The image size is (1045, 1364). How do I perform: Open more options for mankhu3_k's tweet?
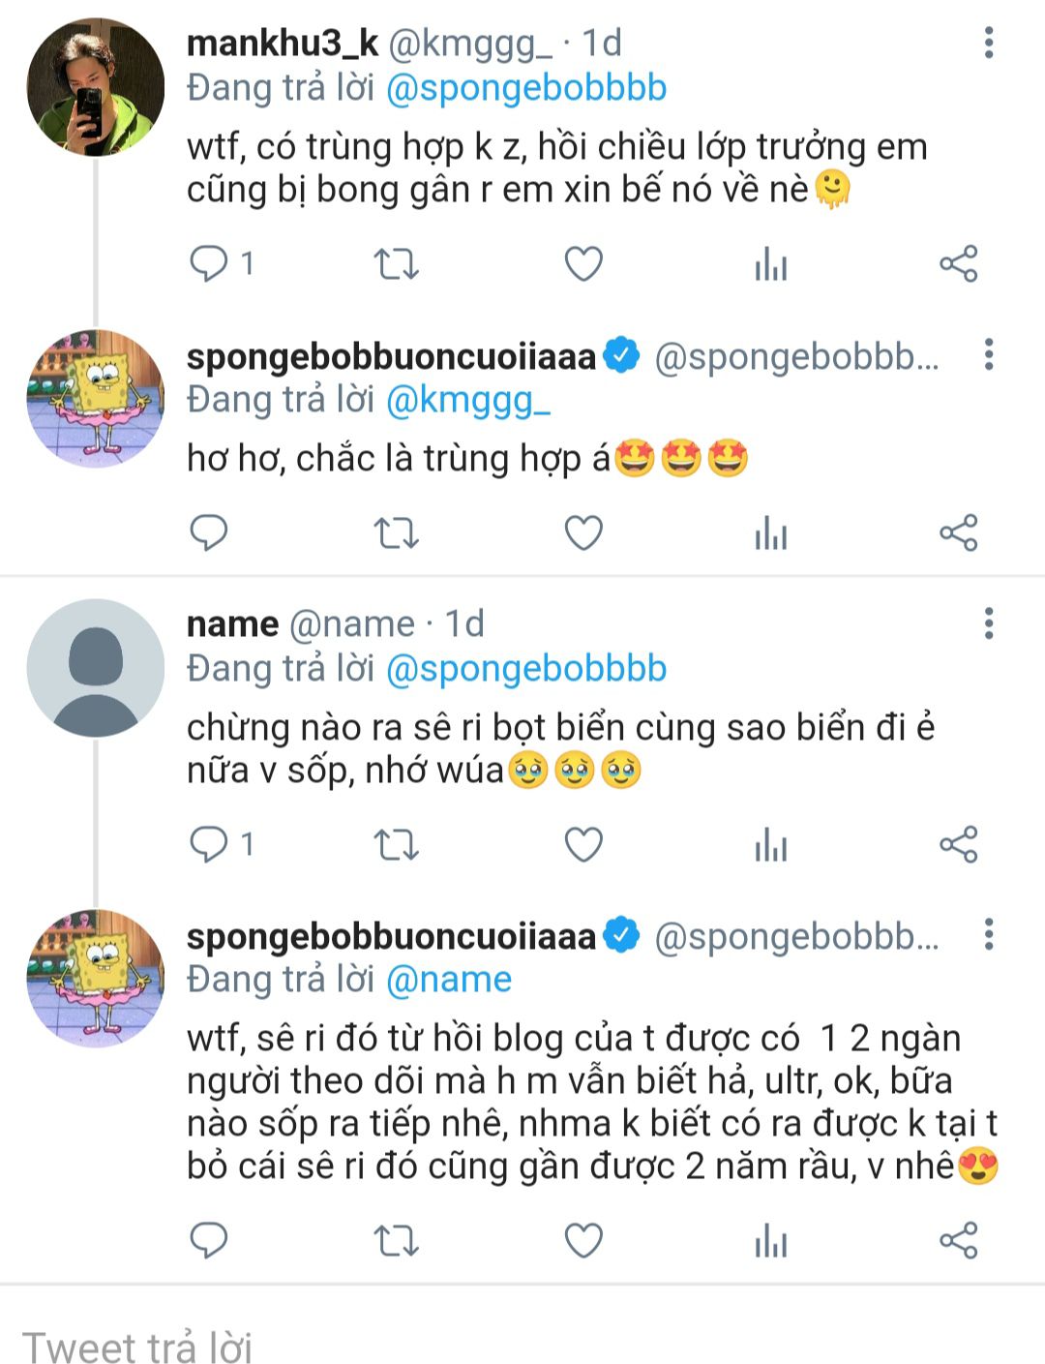[x=988, y=43]
